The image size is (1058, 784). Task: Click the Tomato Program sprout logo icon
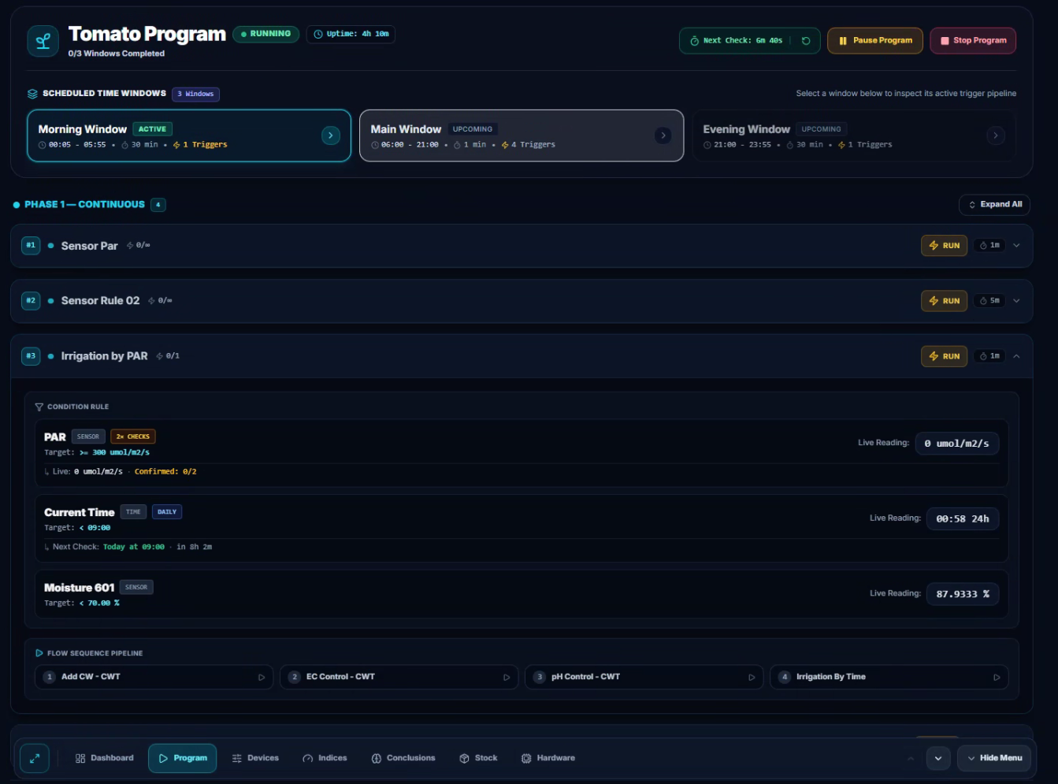43,41
